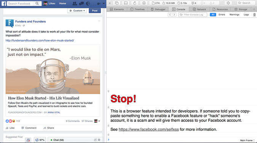Clear the console log with trash icon
Screen dimensions: 257x143
[254, 15]
